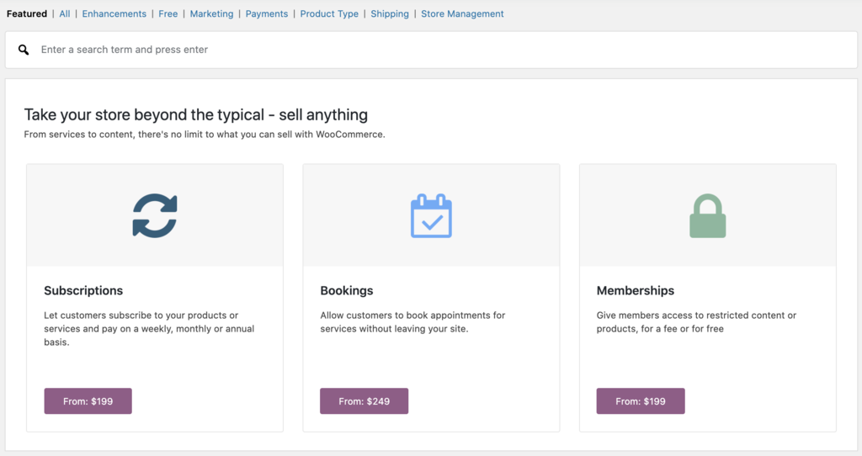Open the Product Type category
Image resolution: width=862 pixels, height=456 pixels.
coord(329,13)
